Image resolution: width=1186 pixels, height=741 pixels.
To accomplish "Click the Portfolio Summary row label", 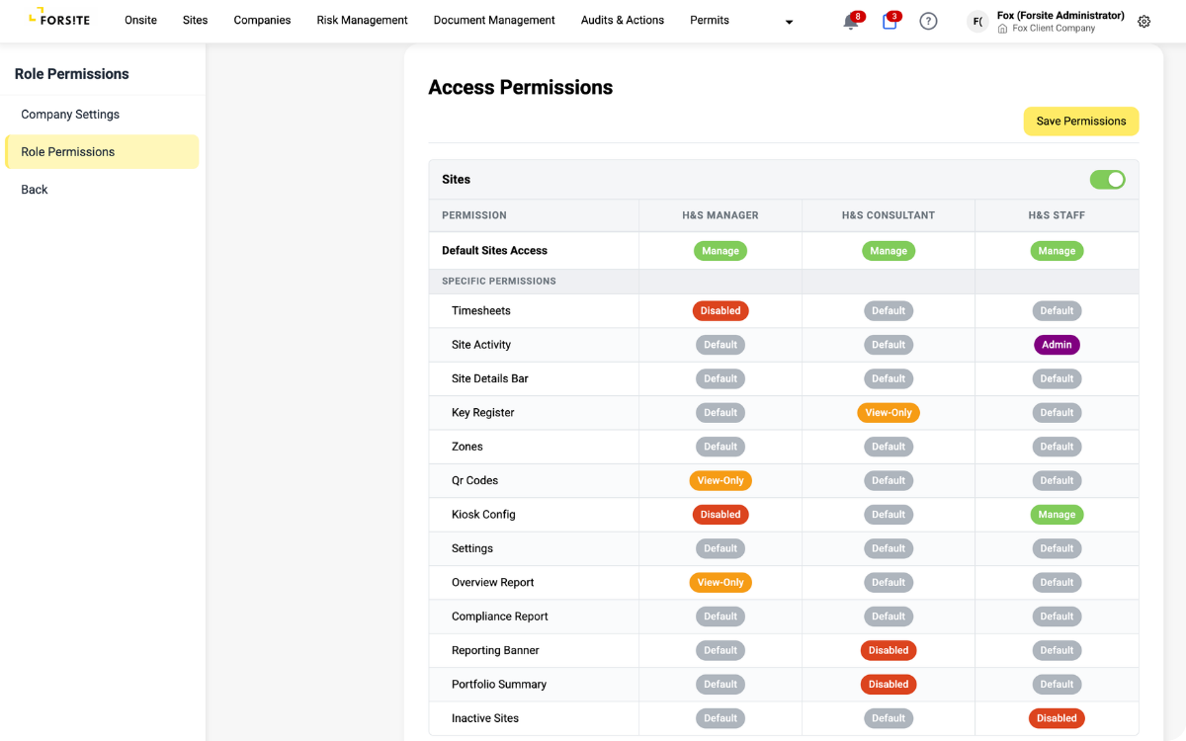I will 499,685.
